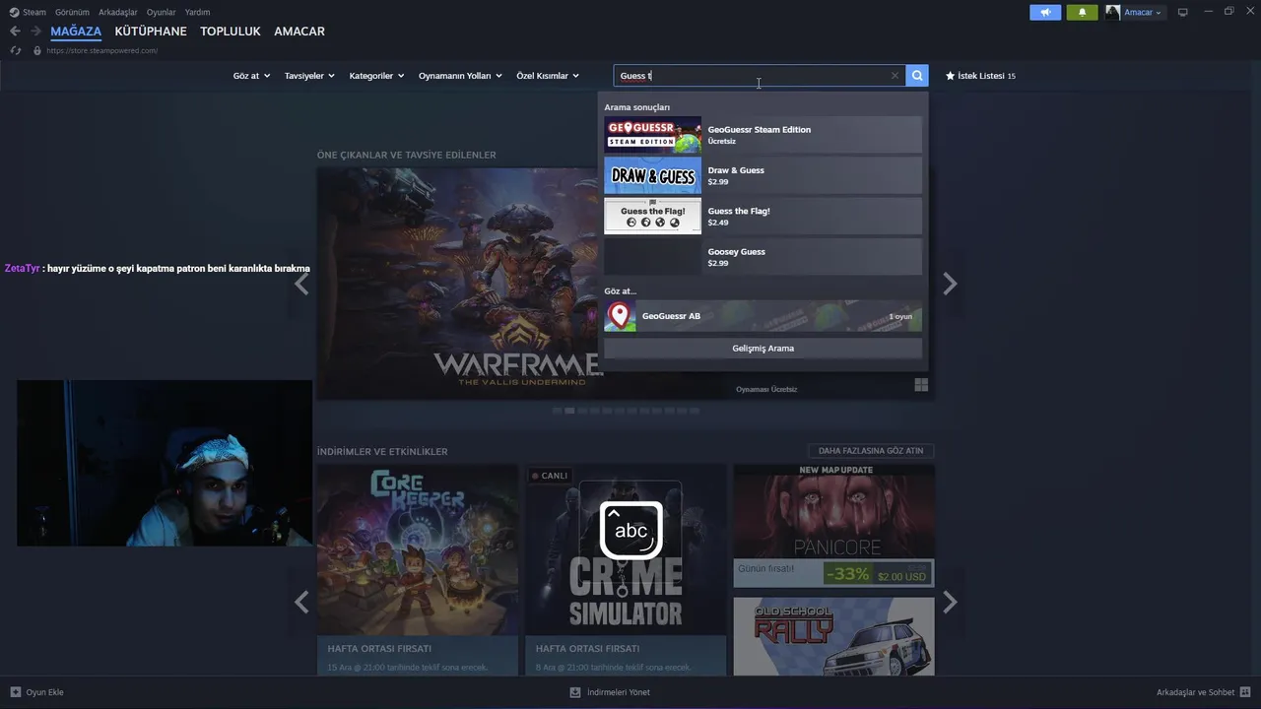
Task: Open the Arkadaşlar menu
Action: tap(118, 12)
